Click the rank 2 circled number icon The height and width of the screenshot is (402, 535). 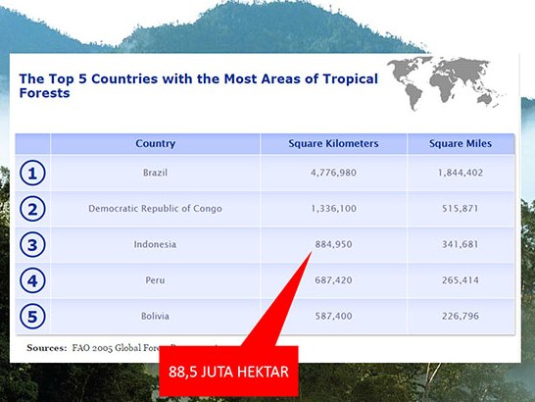pos(32,209)
